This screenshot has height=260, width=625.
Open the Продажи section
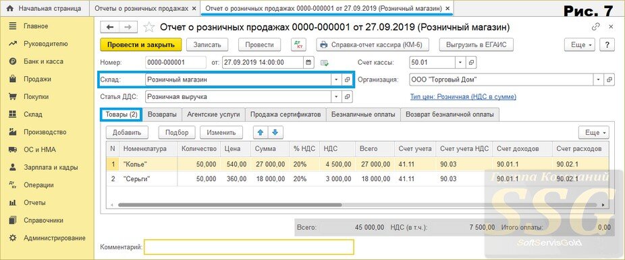click(37, 79)
